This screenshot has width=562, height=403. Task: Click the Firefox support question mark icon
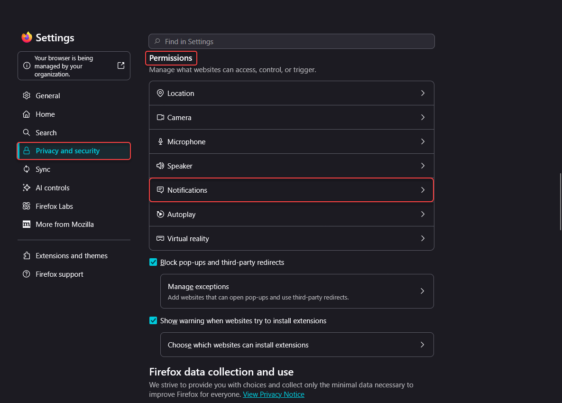point(27,274)
